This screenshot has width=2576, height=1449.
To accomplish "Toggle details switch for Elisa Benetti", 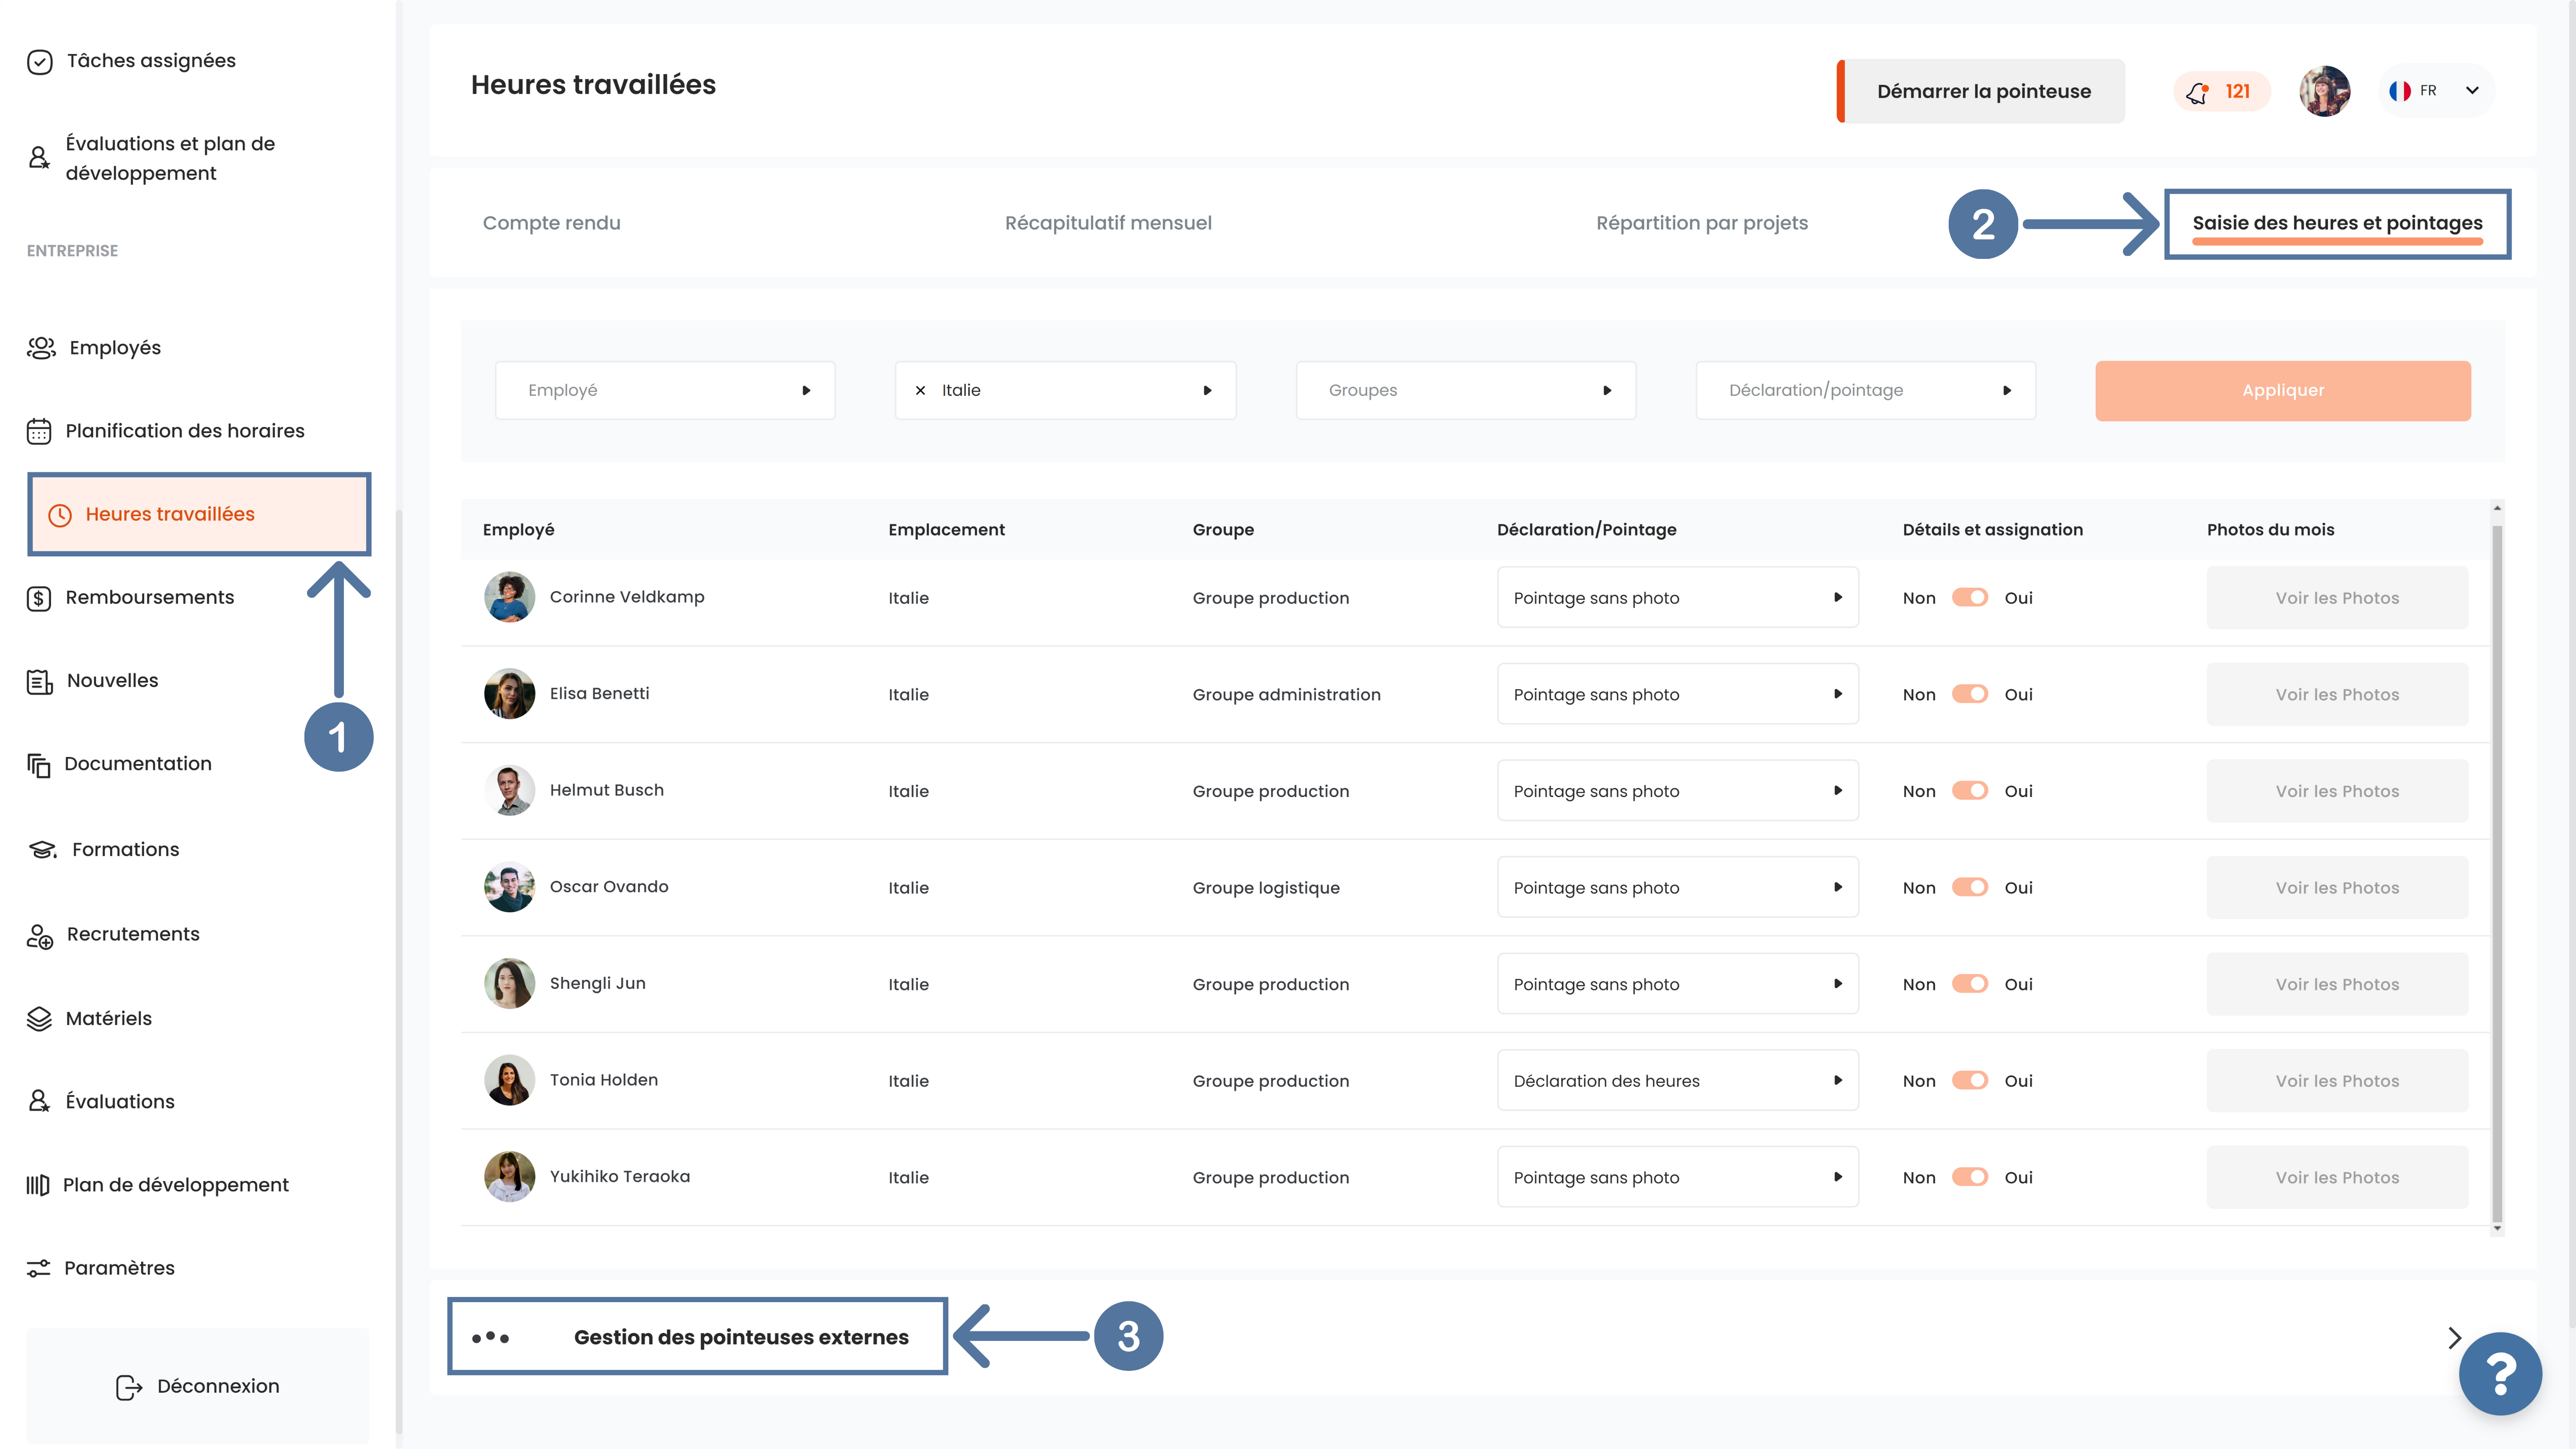I will point(1970,694).
